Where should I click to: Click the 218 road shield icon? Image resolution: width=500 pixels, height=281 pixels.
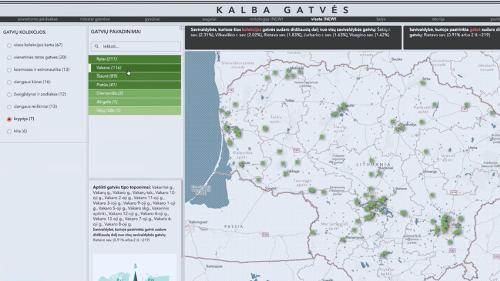pos(230,91)
